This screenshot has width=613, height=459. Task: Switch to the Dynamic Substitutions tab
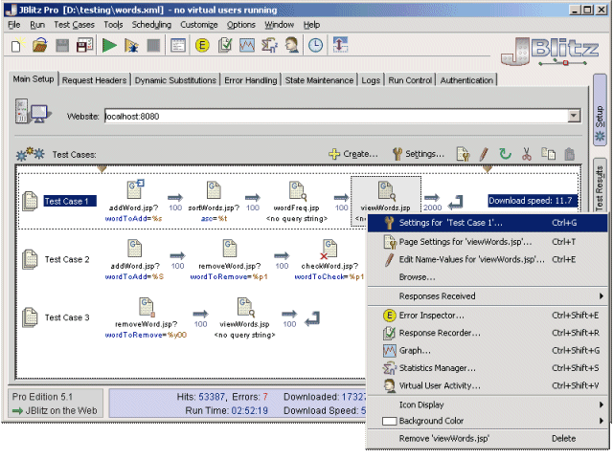(x=175, y=80)
